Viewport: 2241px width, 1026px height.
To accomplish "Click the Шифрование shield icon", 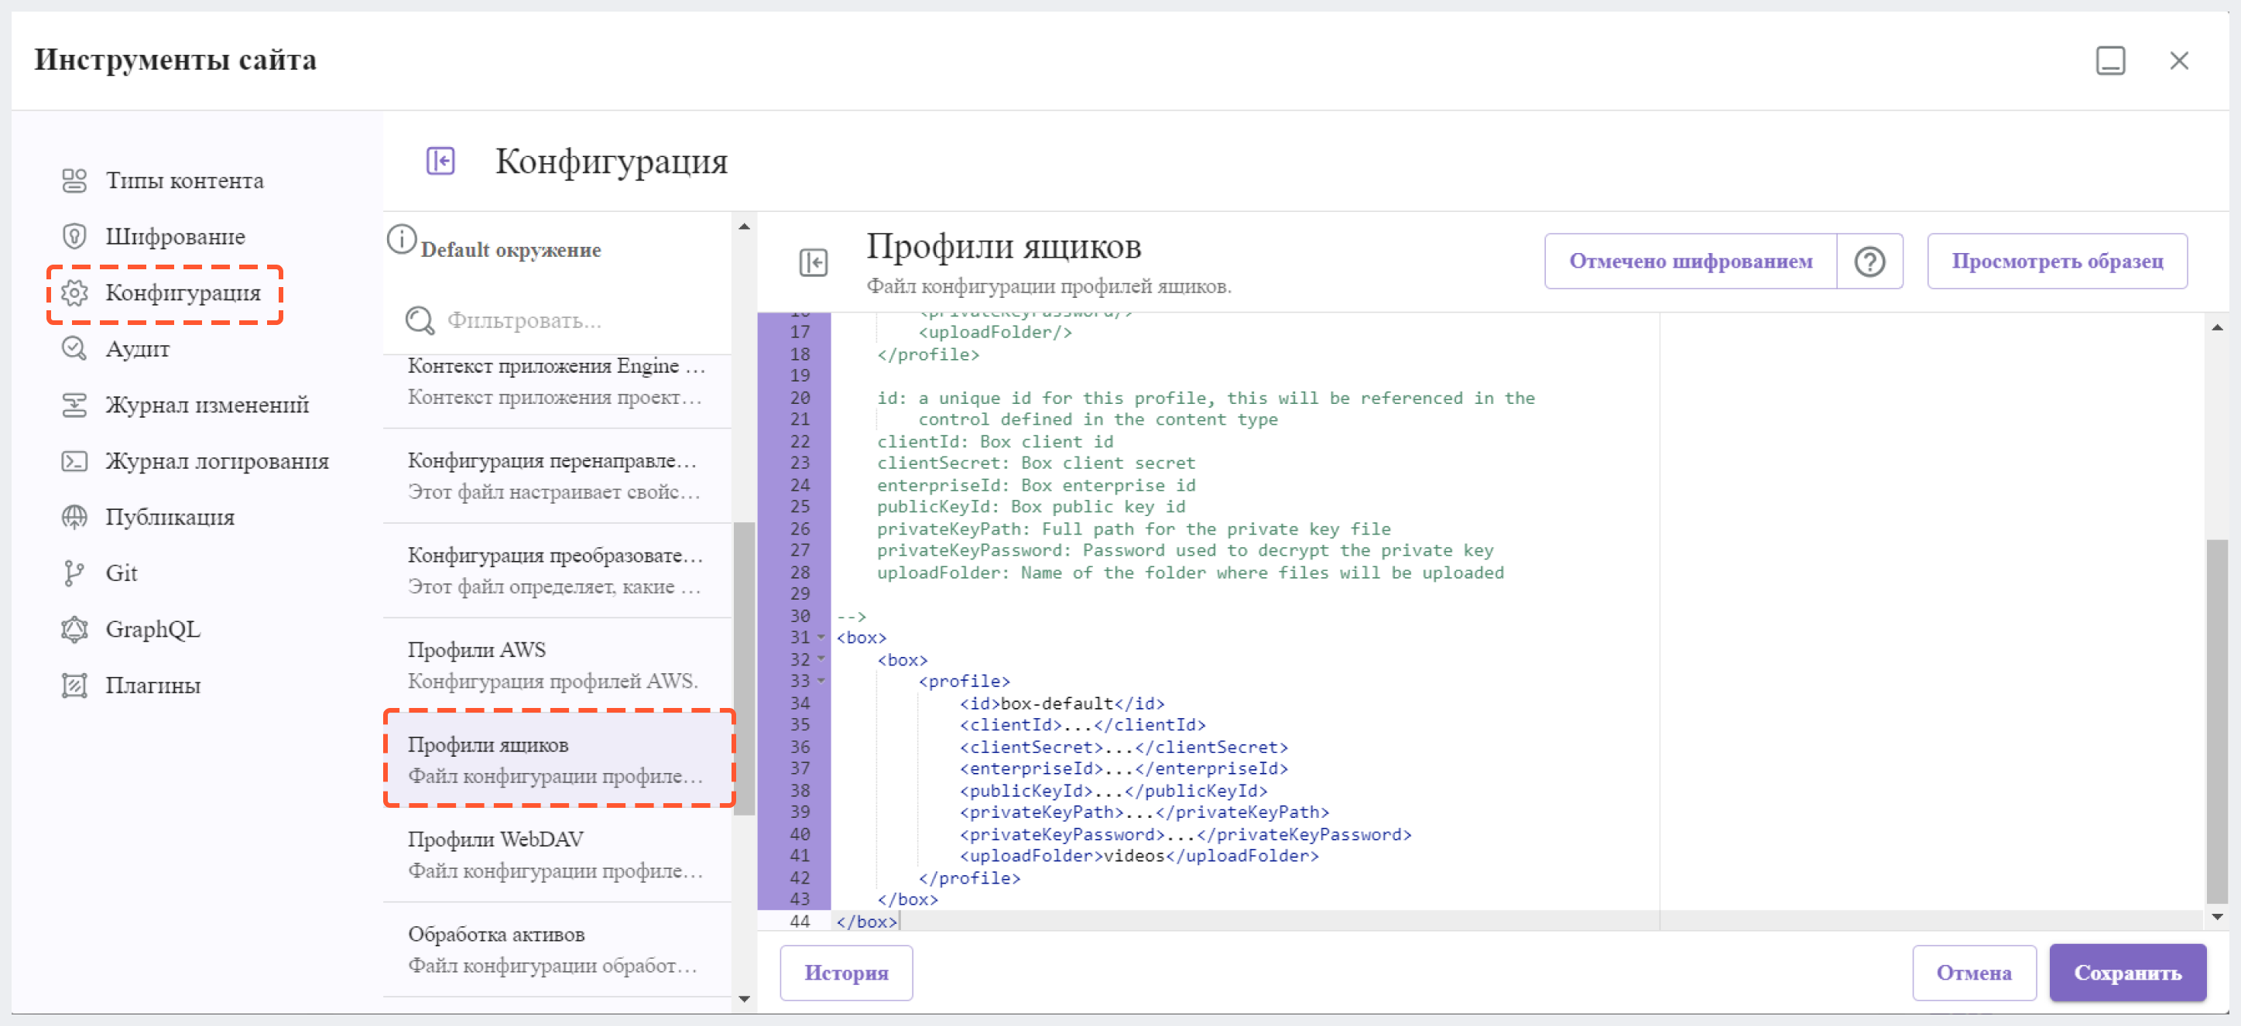I will point(75,237).
